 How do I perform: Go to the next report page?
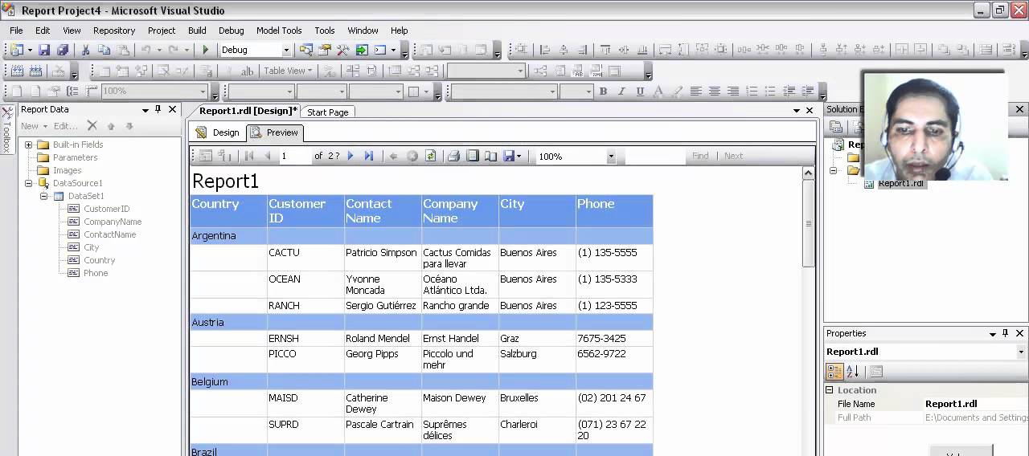click(351, 156)
